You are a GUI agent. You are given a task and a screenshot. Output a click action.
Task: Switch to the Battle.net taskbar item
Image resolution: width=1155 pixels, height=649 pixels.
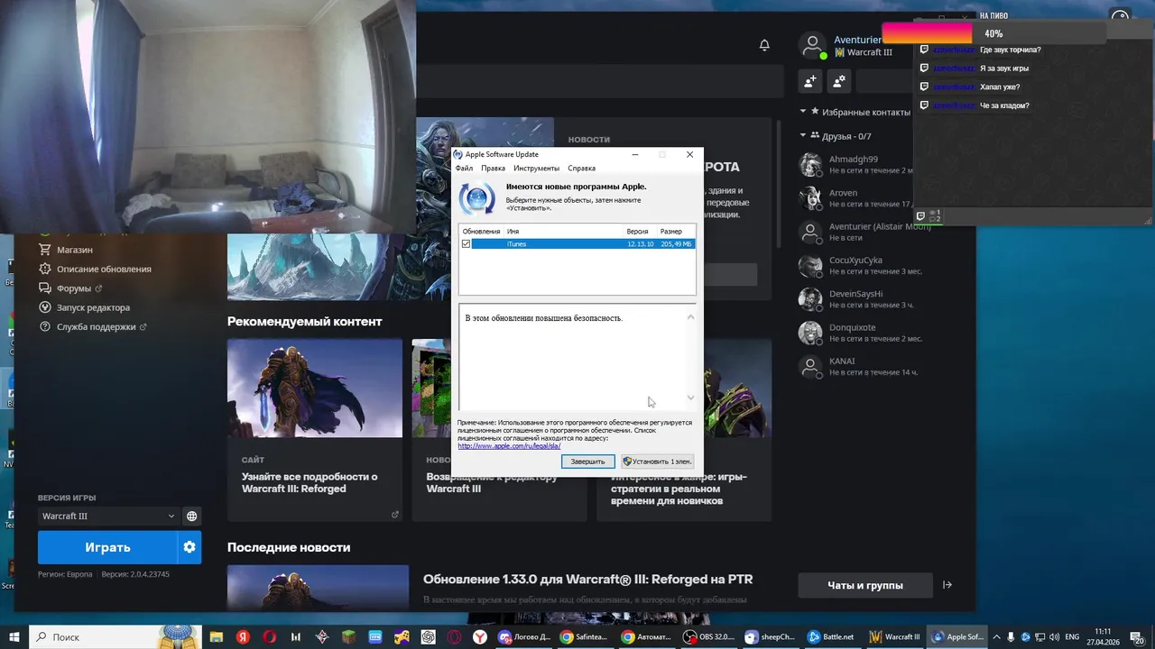tap(831, 636)
